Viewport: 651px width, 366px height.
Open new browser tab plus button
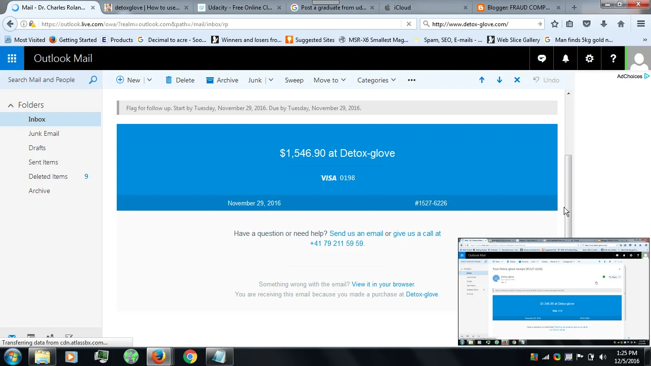[574, 8]
